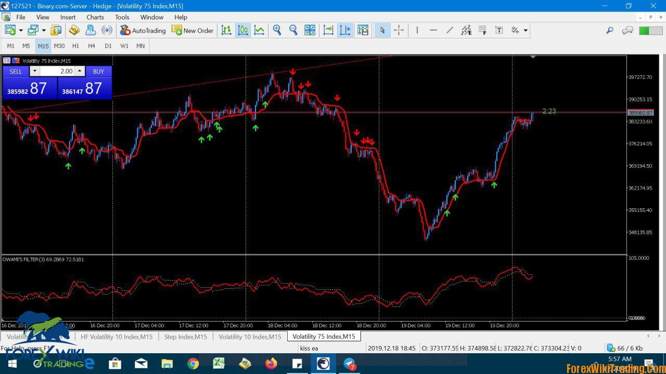
Task: Pick the horizontal line drawing tool
Action: pos(433,30)
